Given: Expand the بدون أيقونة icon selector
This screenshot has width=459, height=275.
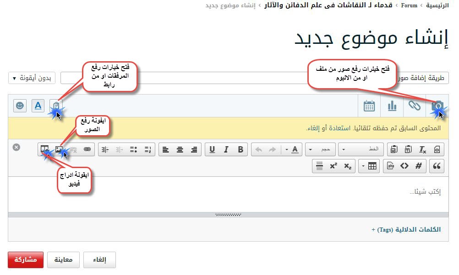Looking at the screenshot, I should tap(32, 78).
